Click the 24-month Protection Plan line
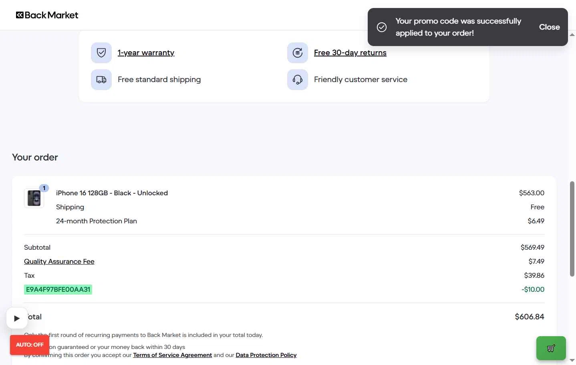This screenshot has width=576, height=365. pos(97,221)
